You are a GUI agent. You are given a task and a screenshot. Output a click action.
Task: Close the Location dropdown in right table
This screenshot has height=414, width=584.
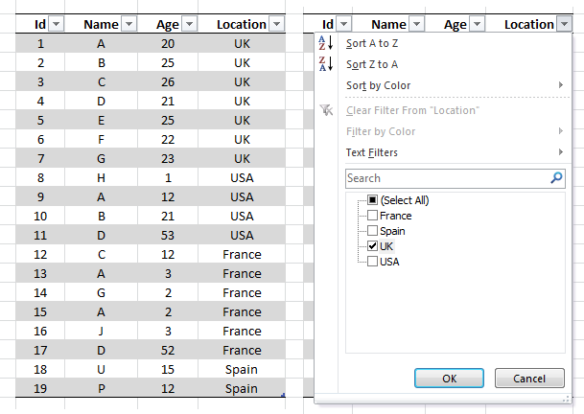point(564,24)
